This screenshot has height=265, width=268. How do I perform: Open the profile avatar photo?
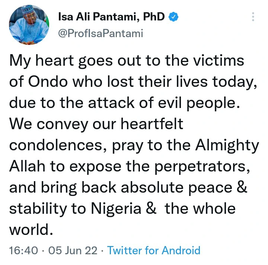28,26
